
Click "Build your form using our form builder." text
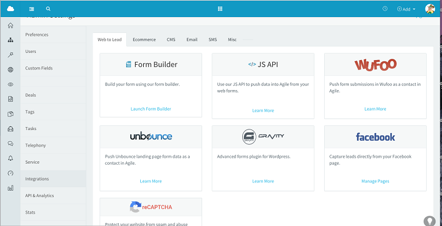click(143, 84)
